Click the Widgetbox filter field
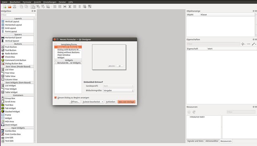257x146 pixels. (18, 15)
